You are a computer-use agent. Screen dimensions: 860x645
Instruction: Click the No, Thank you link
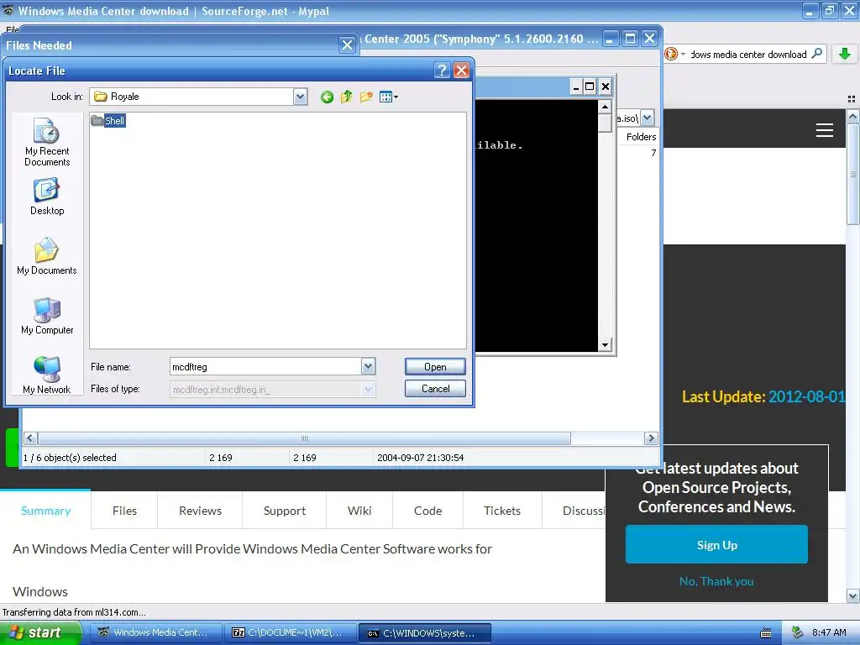point(716,581)
